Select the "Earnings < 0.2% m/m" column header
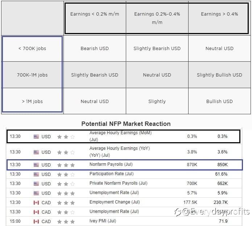This screenshot has width=252, height=226. 95,14
